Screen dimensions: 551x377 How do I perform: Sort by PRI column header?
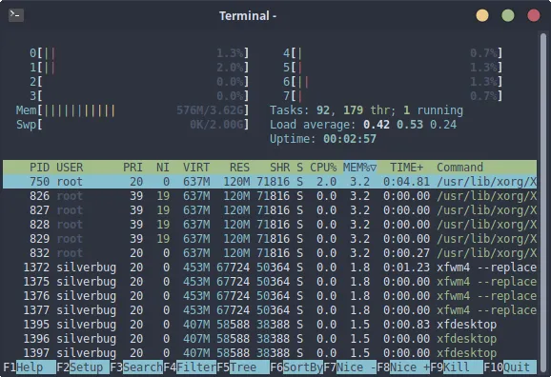click(133, 168)
